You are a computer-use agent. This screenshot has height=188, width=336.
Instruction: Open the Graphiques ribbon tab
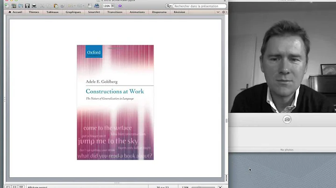coord(73,12)
